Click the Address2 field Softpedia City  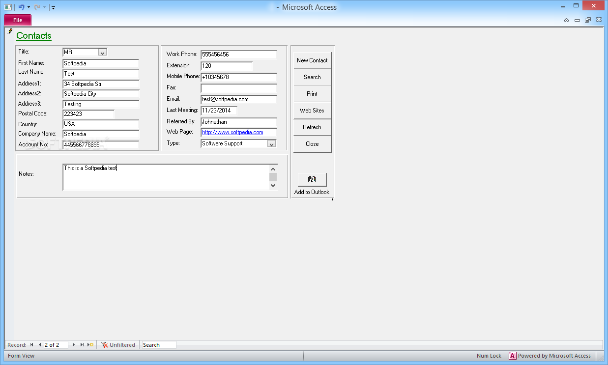[101, 94]
